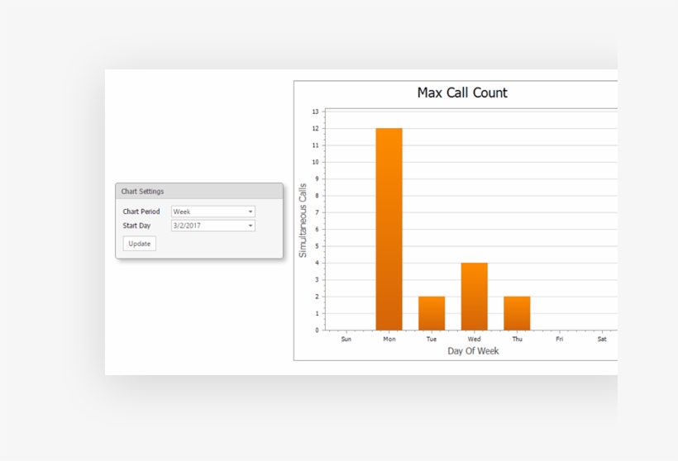The height and width of the screenshot is (461, 678).
Task: Select the Sat label on x-axis
Action: (x=602, y=339)
